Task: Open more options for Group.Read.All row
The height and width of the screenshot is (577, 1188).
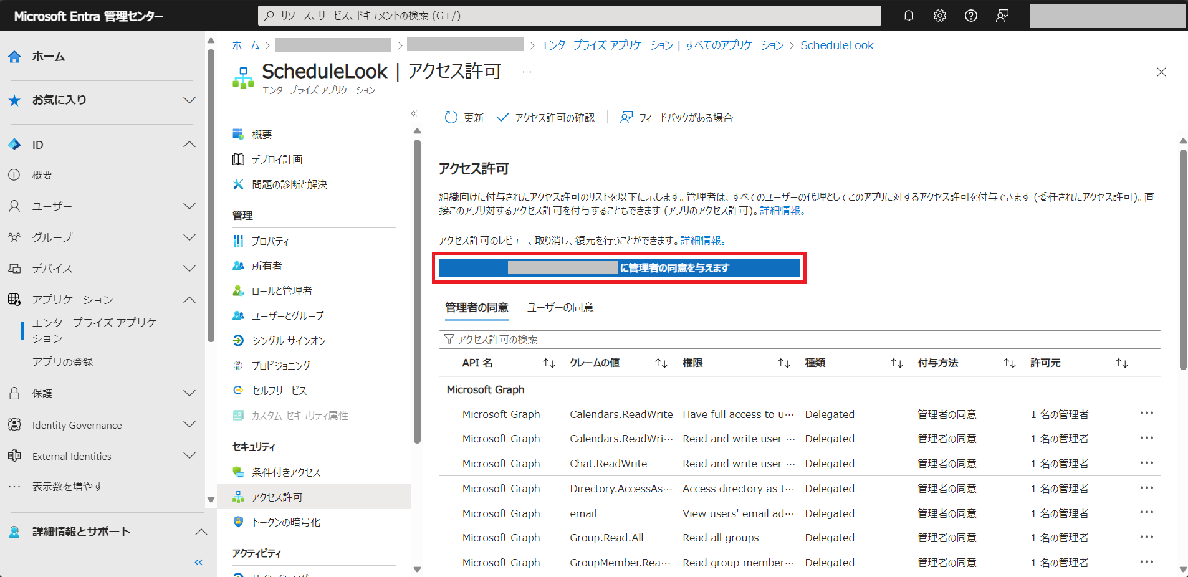Action: [x=1147, y=537]
